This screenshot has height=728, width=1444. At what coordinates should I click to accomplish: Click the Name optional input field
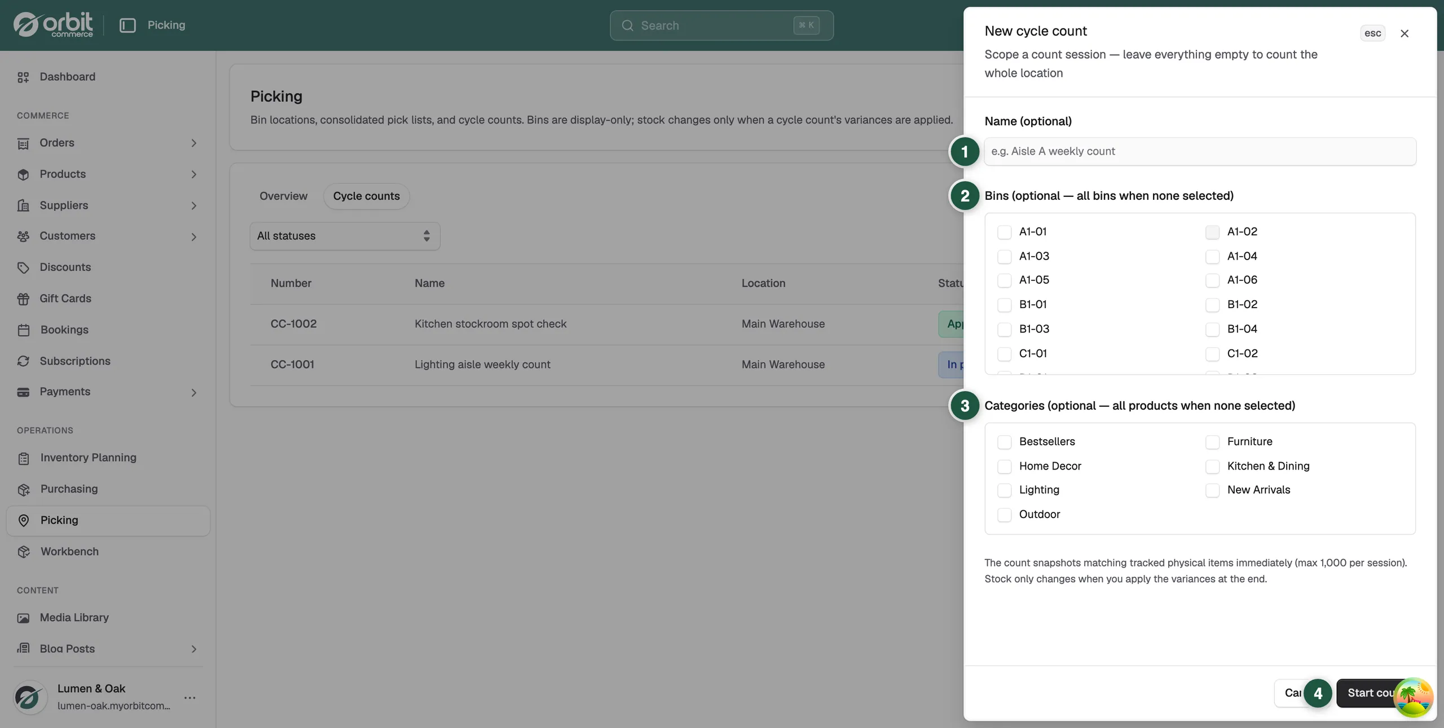(1200, 151)
